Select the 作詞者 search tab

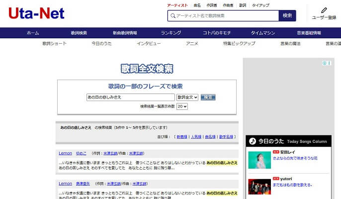click(212, 5)
